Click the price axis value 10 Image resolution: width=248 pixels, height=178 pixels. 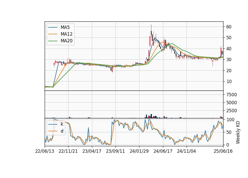click(x=229, y=82)
